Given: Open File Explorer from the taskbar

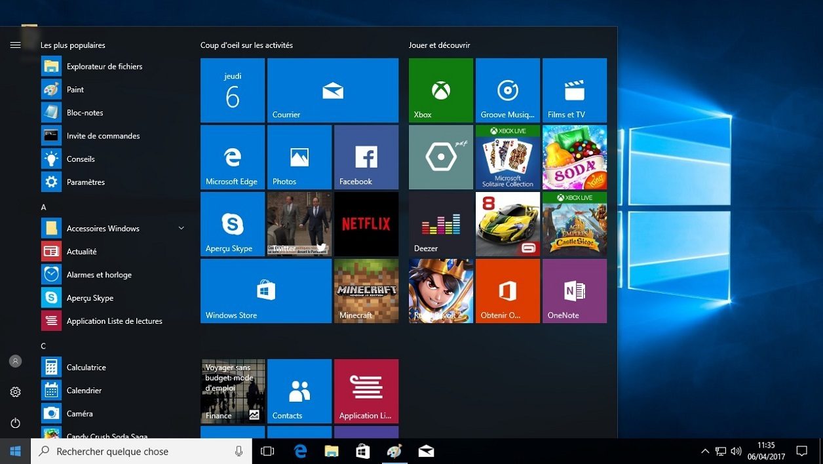Looking at the screenshot, I should [332, 452].
